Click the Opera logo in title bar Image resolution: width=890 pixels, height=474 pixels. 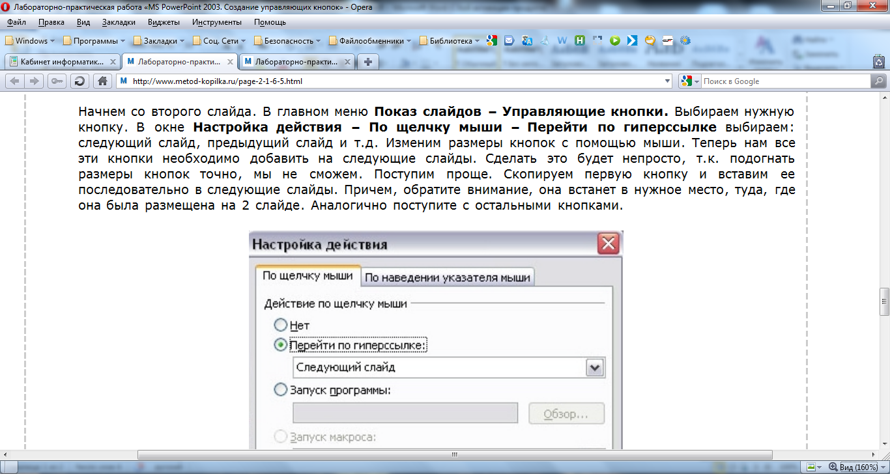point(7,7)
